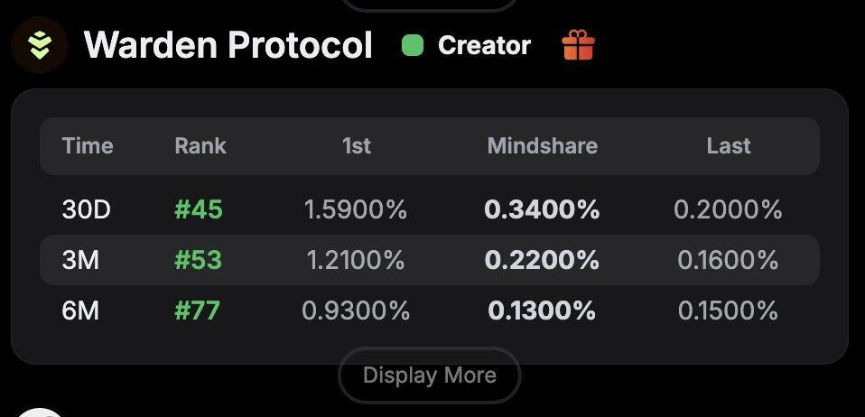The width and height of the screenshot is (865, 417).
Task: Sort by the Mindshare column header
Action: click(542, 146)
